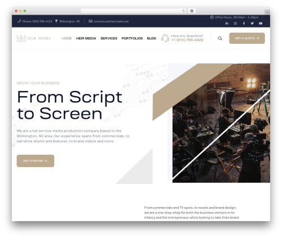
Task: Open the YouTube social icon
Action: (261, 23)
